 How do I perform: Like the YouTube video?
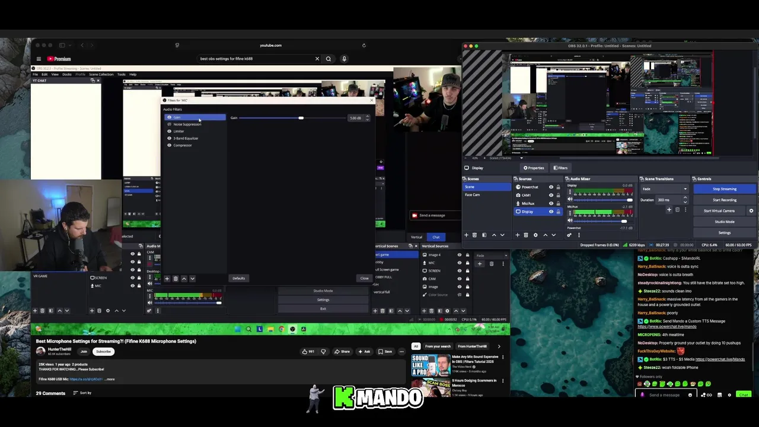pyautogui.click(x=308, y=351)
